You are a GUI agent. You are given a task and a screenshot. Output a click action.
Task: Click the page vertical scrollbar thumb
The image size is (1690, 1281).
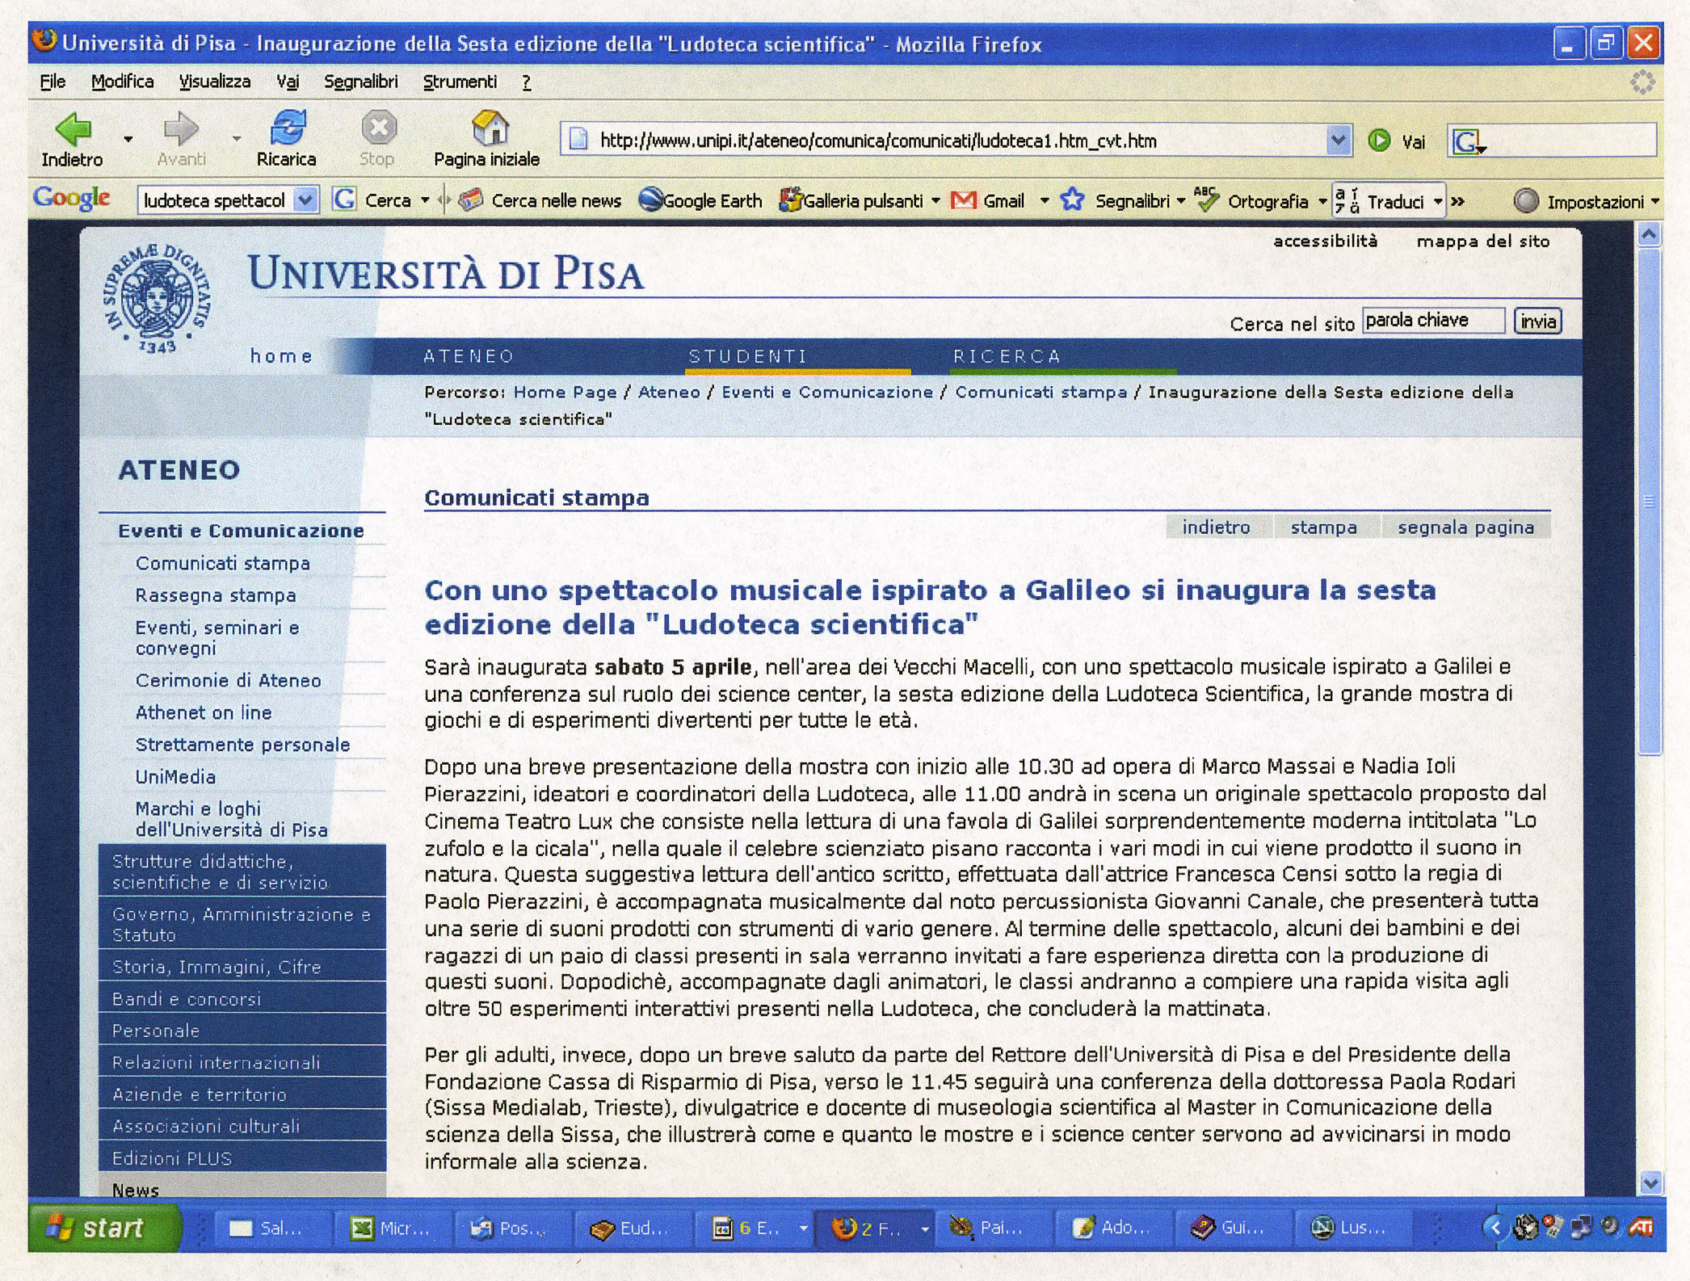(1649, 501)
